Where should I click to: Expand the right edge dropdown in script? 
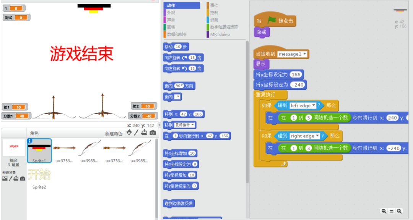point(317,136)
